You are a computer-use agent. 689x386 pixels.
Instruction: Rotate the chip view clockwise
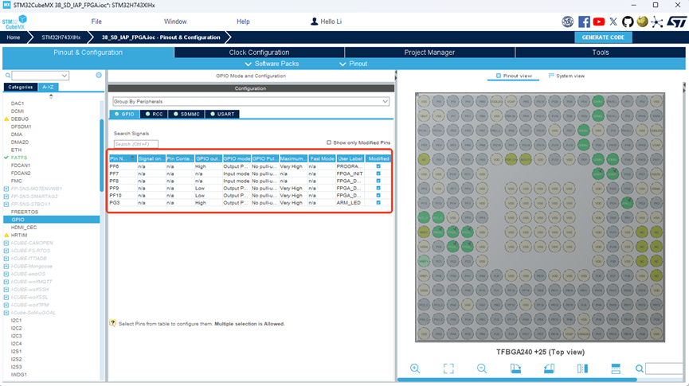click(x=515, y=368)
